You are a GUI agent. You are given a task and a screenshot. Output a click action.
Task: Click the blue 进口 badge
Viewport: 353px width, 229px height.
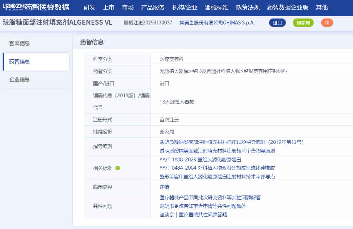pos(277,23)
